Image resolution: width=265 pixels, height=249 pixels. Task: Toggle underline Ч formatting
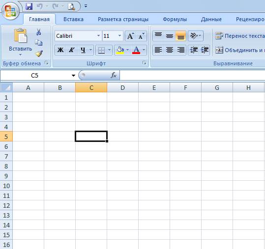click(x=83, y=50)
